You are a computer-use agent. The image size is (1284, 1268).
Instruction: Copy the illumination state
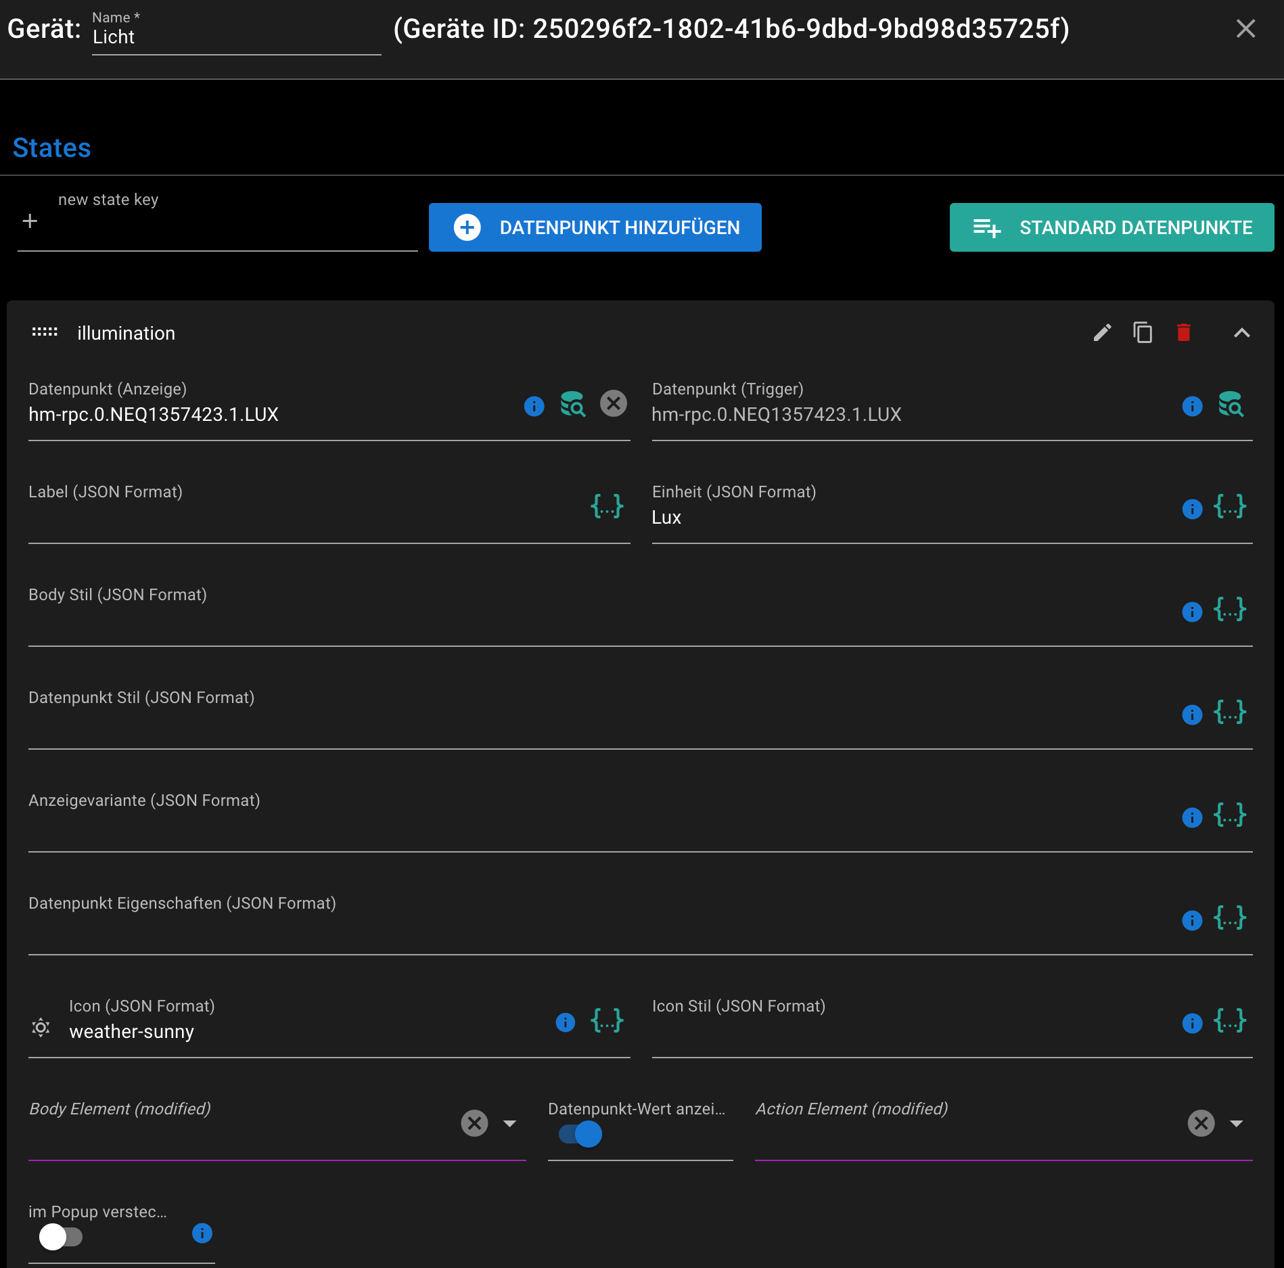coord(1143,332)
